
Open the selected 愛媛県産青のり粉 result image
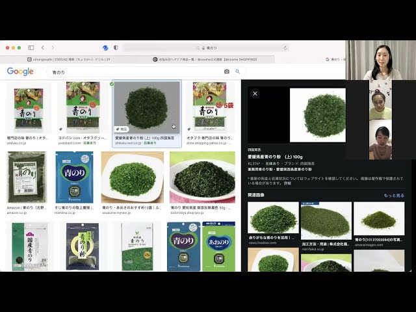(x=147, y=107)
